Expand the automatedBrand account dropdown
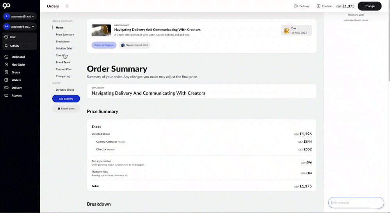This screenshot has height=213, width=390. (x=20, y=16)
